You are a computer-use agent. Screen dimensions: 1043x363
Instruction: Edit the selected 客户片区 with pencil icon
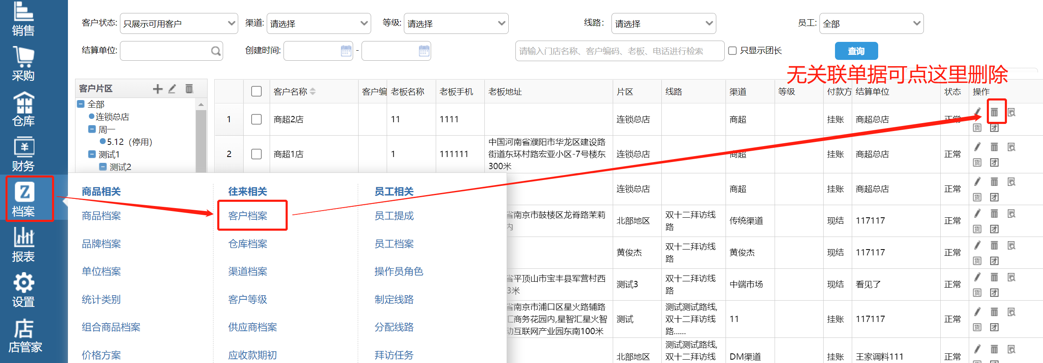pyautogui.click(x=172, y=89)
